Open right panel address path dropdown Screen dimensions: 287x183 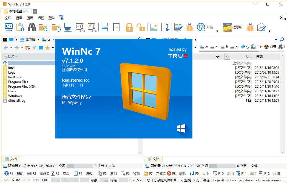(276, 40)
